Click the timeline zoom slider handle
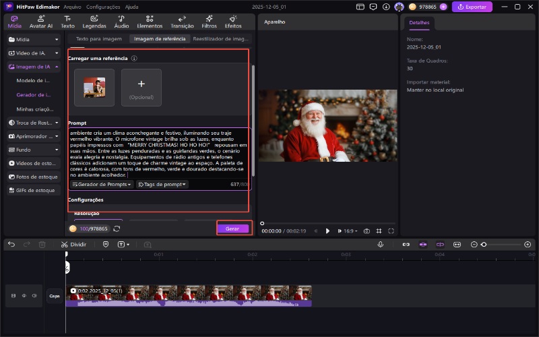539x337 pixels. pos(483,244)
